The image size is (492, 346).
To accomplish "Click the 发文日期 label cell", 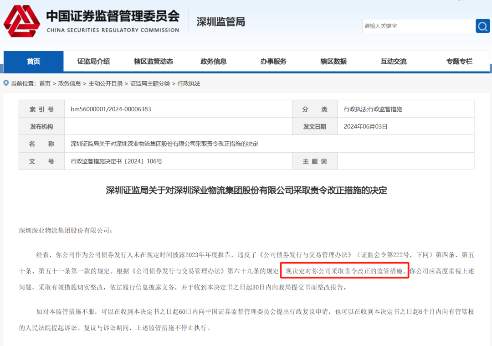I will point(315,127).
